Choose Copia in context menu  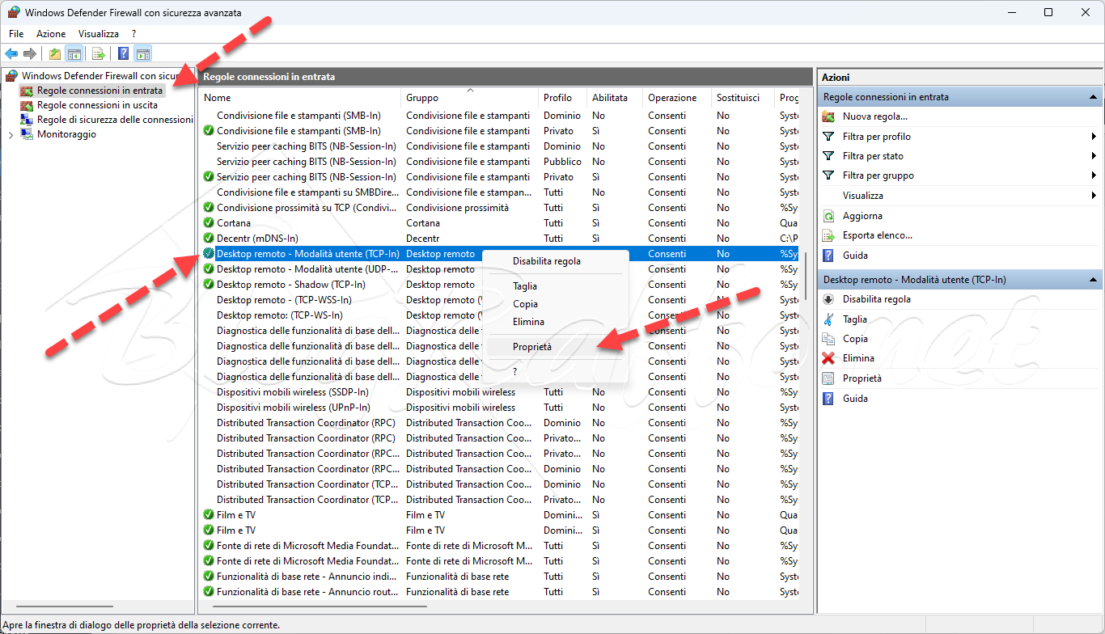pos(555,304)
